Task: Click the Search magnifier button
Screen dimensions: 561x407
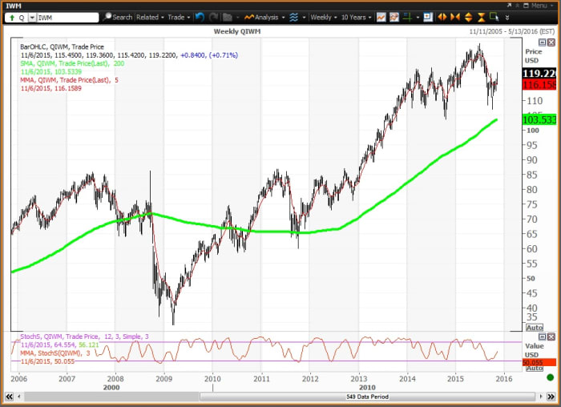Action: (x=117, y=17)
